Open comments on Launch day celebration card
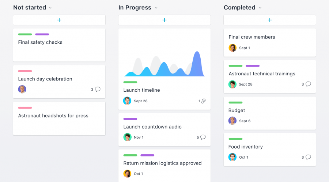 click(x=98, y=89)
